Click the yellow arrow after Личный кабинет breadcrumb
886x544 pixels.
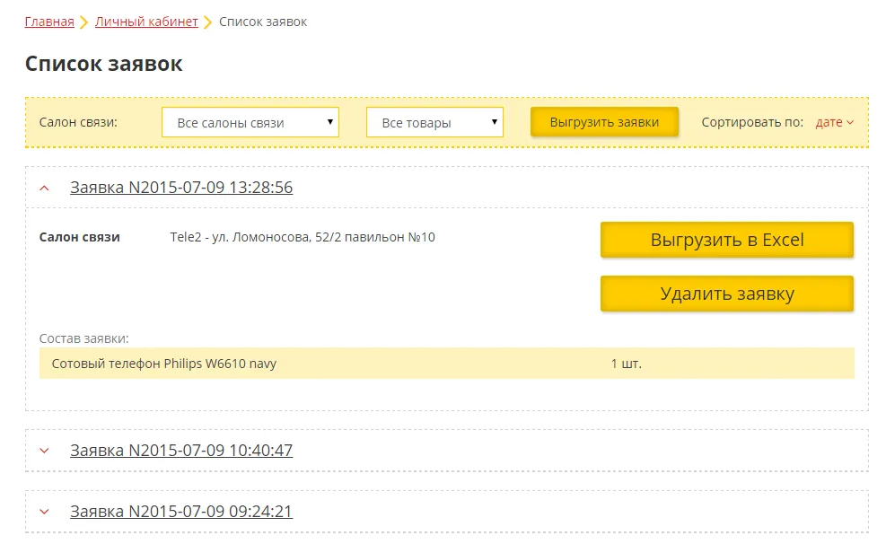pyautogui.click(x=208, y=22)
